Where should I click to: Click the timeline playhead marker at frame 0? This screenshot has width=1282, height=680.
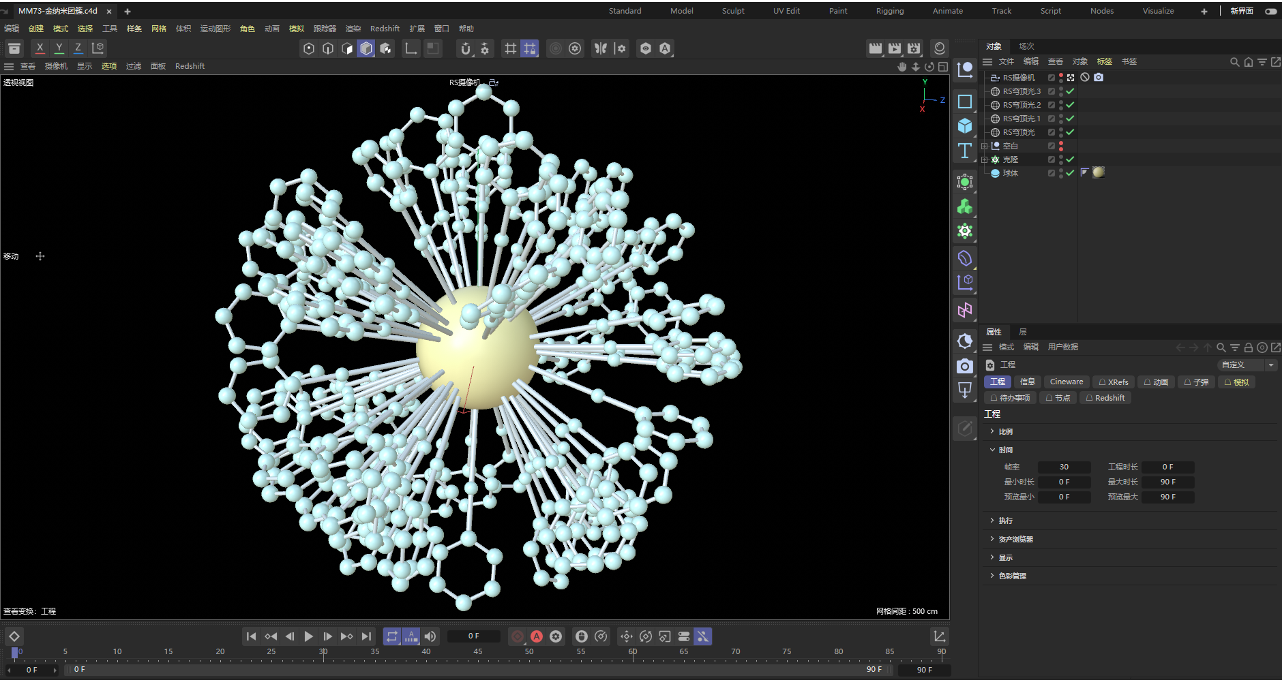click(x=15, y=653)
